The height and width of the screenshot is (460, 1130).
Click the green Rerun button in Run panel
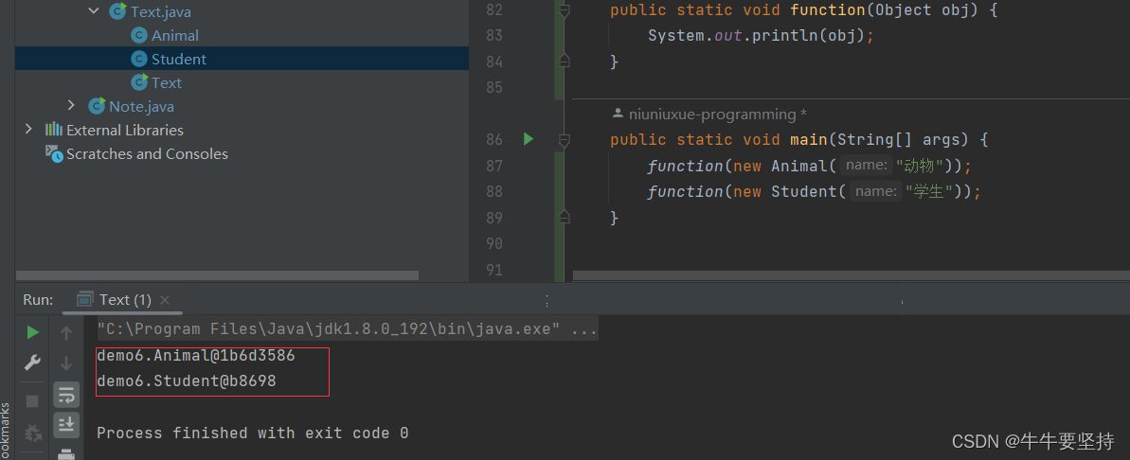pos(33,332)
